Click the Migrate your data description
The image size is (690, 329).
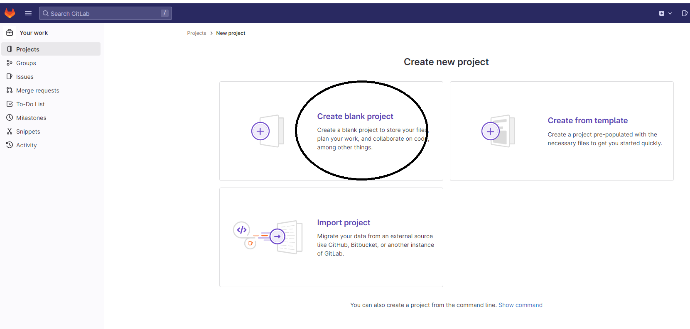(376, 245)
